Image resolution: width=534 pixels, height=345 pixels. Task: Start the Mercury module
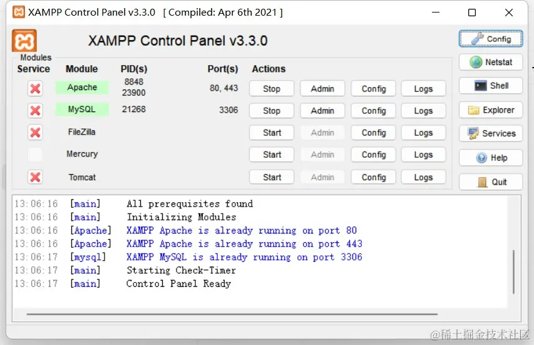click(272, 155)
